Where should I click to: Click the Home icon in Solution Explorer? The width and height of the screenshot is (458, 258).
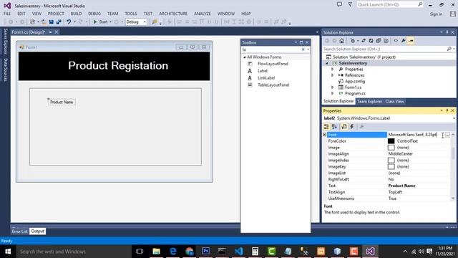342,41
